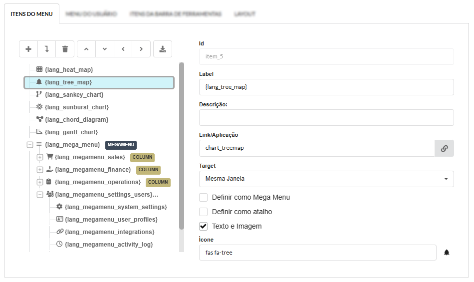Screen dimensions: 474x282
Task: Select {lang_gantt_chart} tree item
Action: pyautogui.click(x=71, y=132)
